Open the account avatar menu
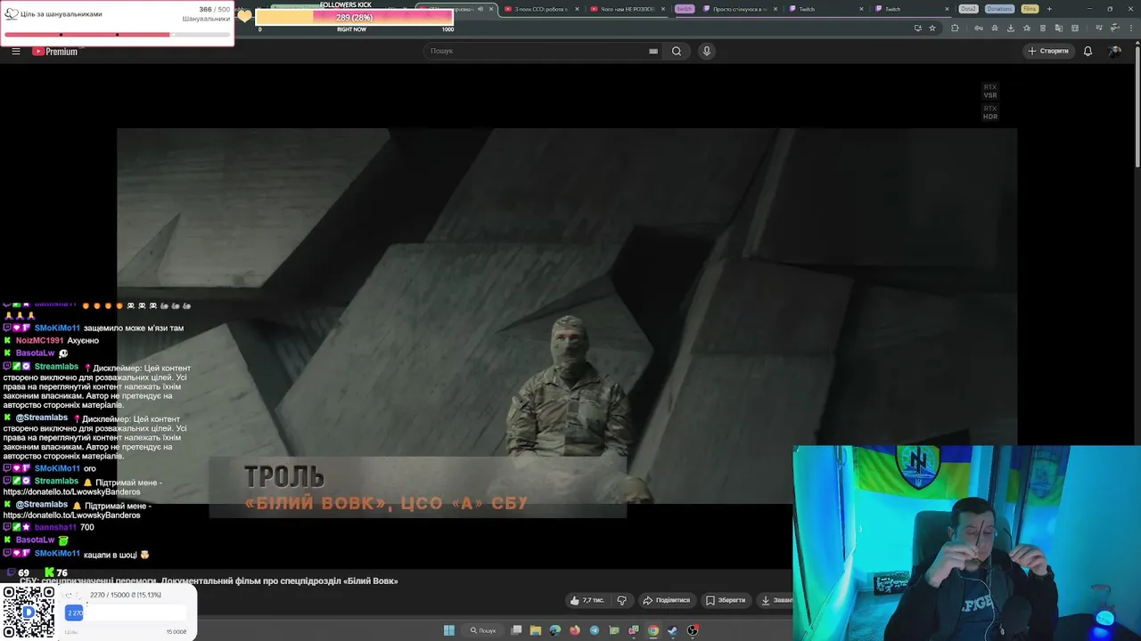Image resolution: width=1141 pixels, height=641 pixels. point(1114,51)
